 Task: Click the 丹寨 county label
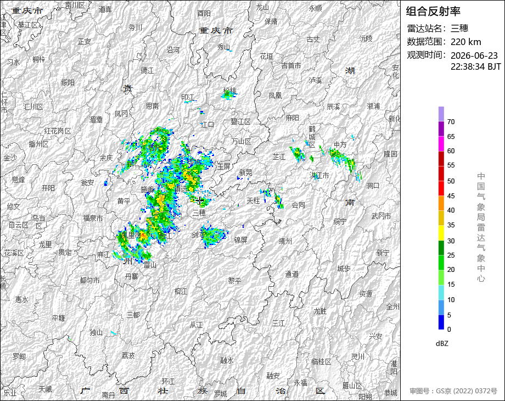coord(132,276)
